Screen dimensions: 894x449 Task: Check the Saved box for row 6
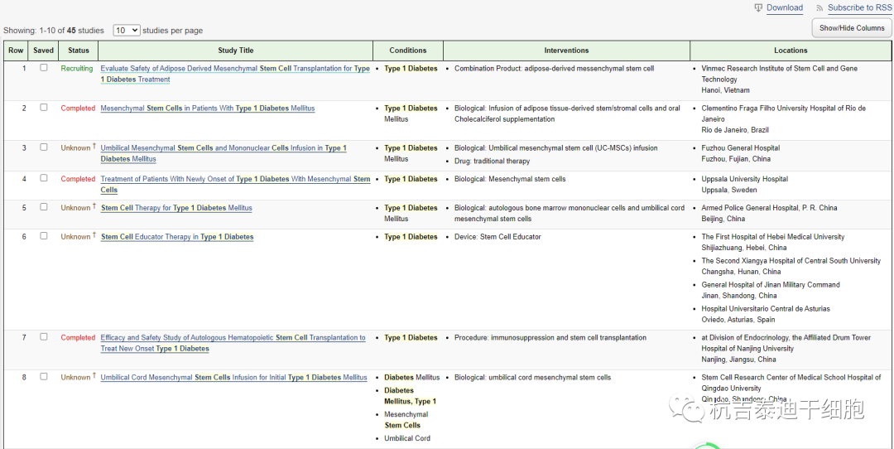43,235
